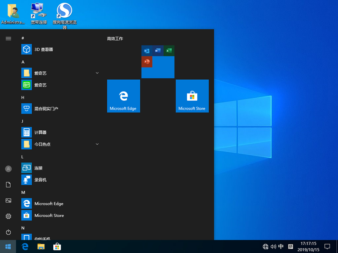
Task: Open the 连接 (Connect) app
Action: (46, 168)
